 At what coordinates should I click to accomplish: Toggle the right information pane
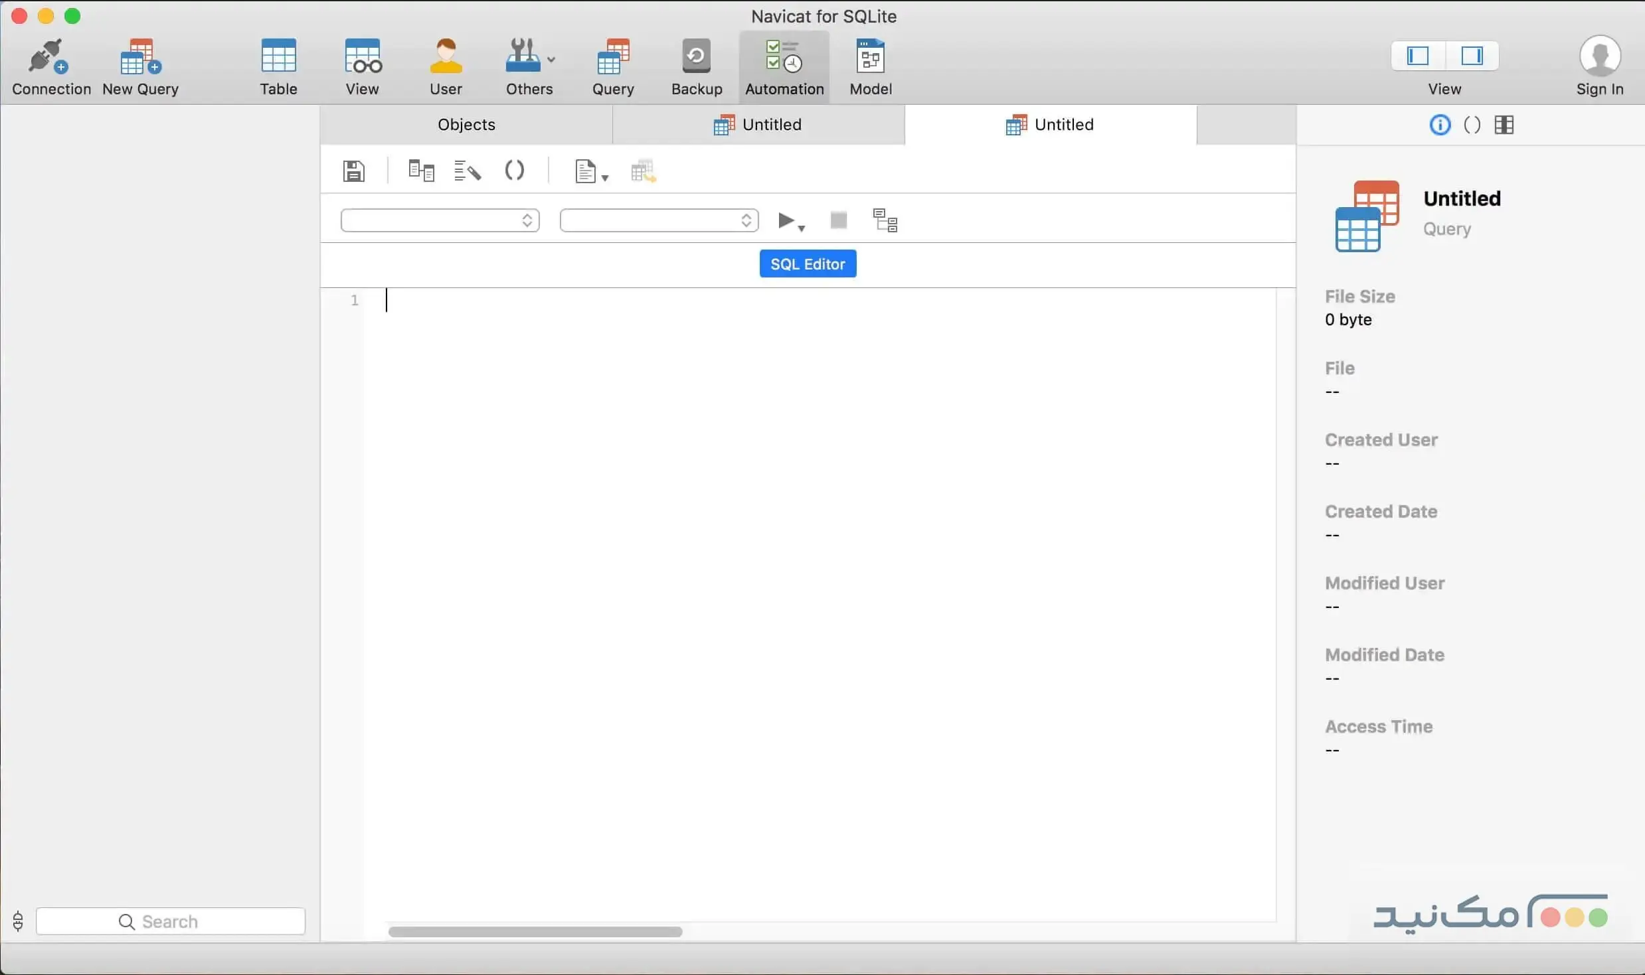(x=1472, y=56)
